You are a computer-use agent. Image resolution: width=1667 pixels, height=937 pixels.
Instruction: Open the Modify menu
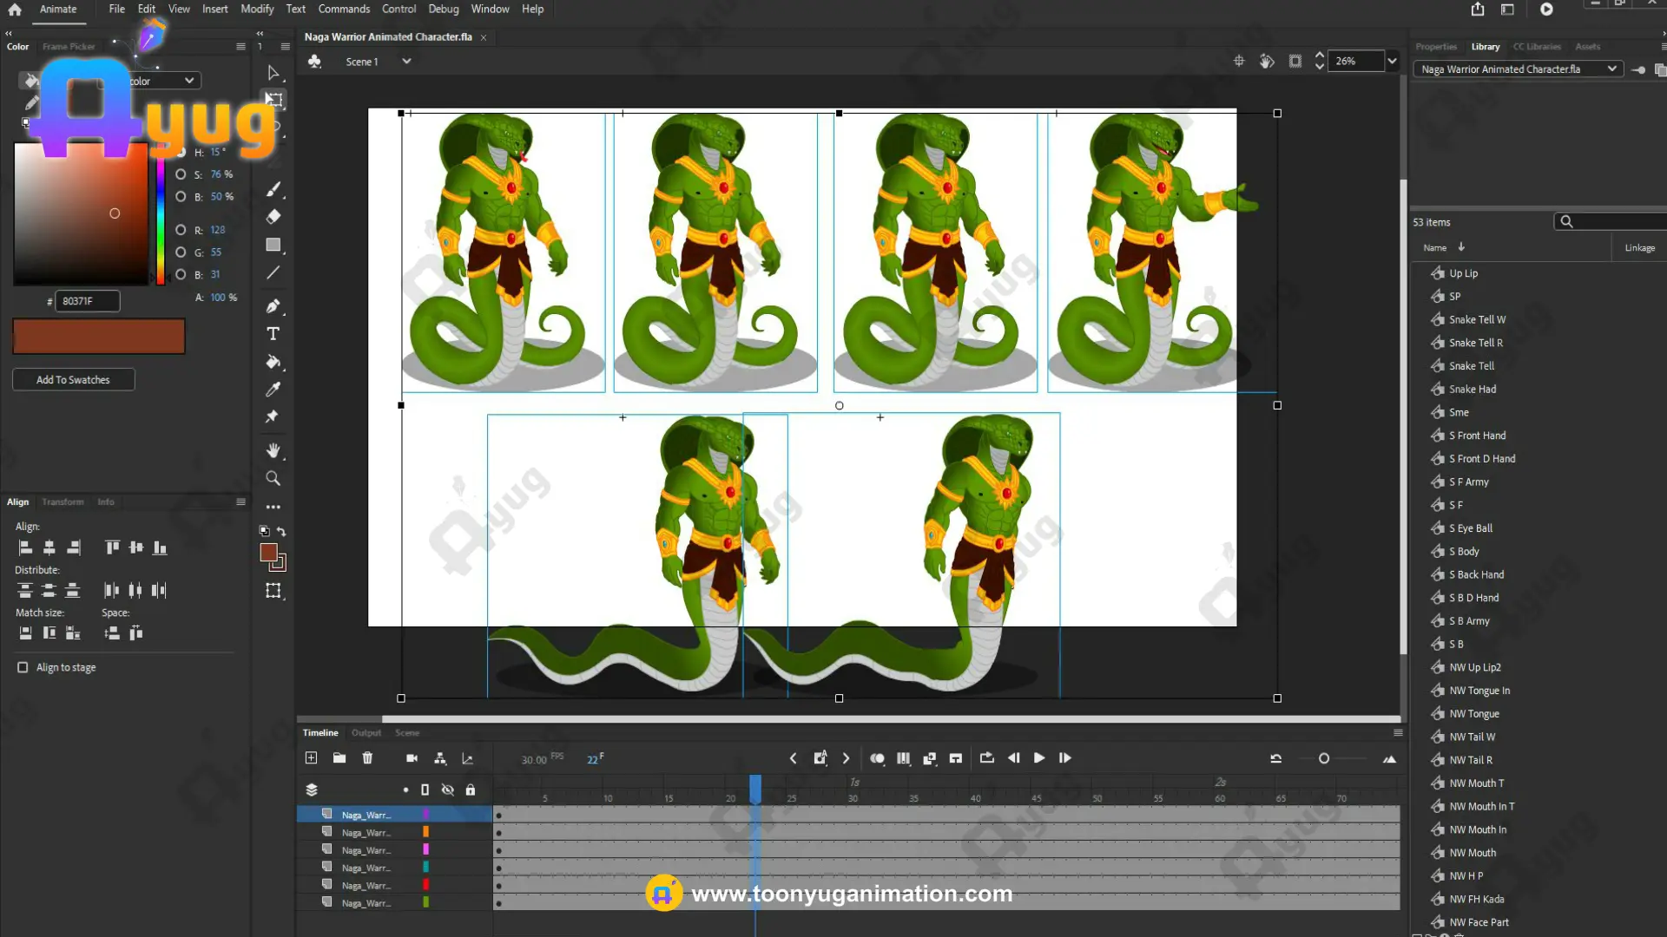point(256,9)
